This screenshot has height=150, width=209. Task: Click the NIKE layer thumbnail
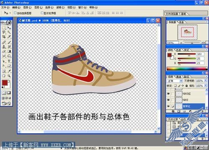click(179, 100)
